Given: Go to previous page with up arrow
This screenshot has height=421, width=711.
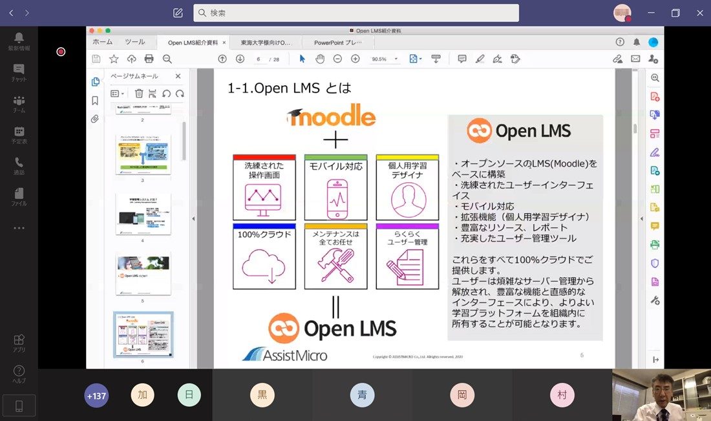Looking at the screenshot, I should (x=222, y=59).
